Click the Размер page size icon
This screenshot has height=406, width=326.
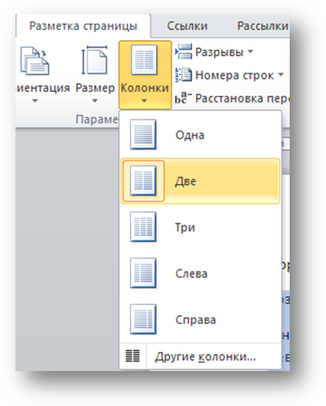click(94, 60)
